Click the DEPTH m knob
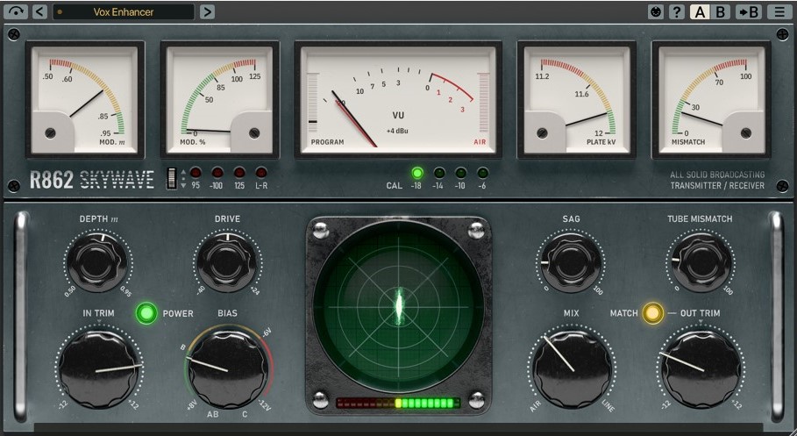This screenshot has width=797, height=436. coord(97,262)
